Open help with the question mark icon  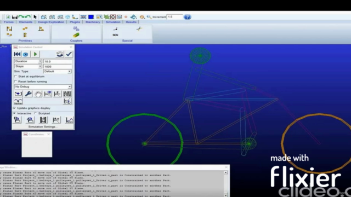187,17
